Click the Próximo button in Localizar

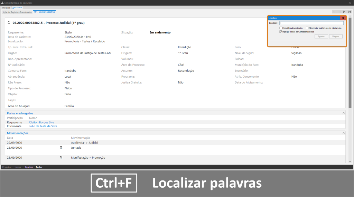[x=336, y=37]
